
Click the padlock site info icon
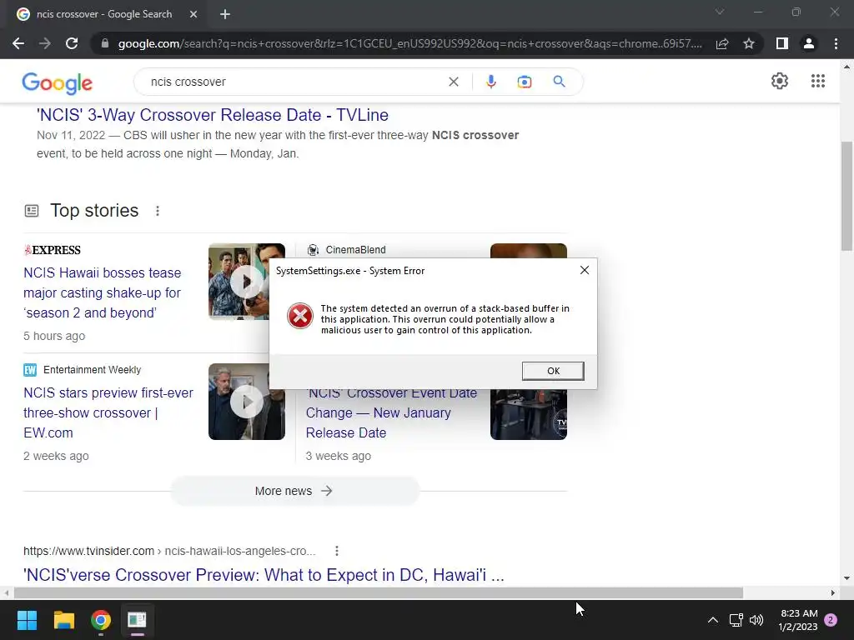105,43
